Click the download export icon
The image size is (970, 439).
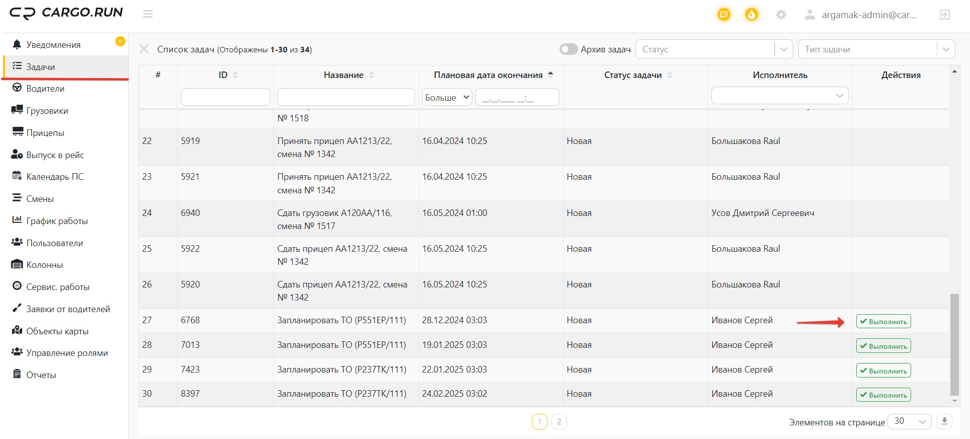[944, 421]
